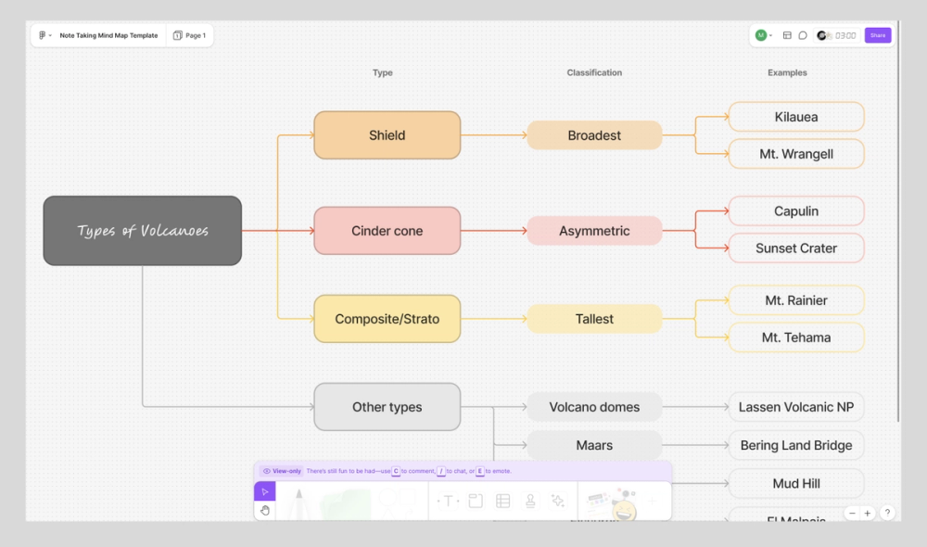
Task: Select the arrow selection tool
Action: (265, 490)
